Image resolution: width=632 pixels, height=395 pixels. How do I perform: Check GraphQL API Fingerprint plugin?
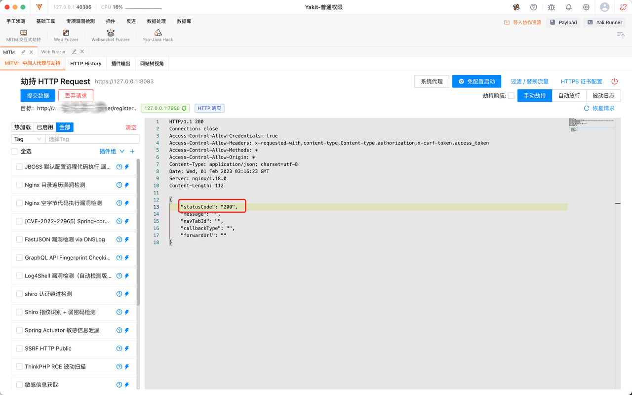pos(19,258)
